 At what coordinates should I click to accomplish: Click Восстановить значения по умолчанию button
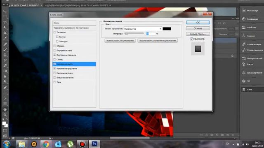click(158, 41)
